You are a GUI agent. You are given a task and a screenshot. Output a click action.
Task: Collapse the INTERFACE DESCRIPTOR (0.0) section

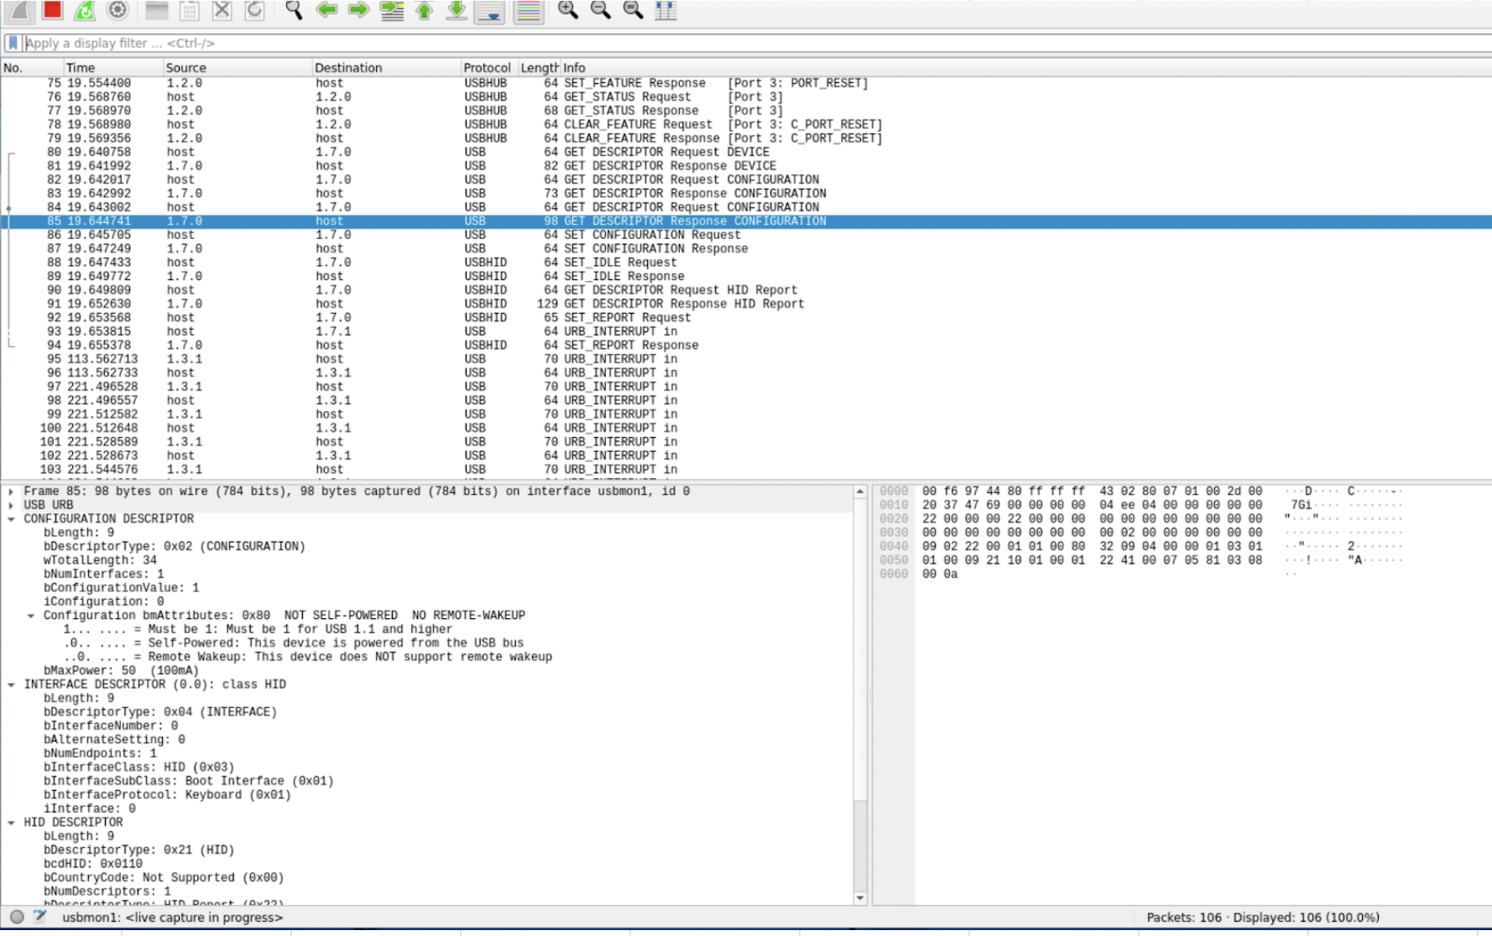pyautogui.click(x=11, y=684)
